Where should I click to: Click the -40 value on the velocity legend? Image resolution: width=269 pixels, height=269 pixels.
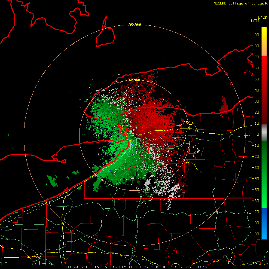(256, 179)
